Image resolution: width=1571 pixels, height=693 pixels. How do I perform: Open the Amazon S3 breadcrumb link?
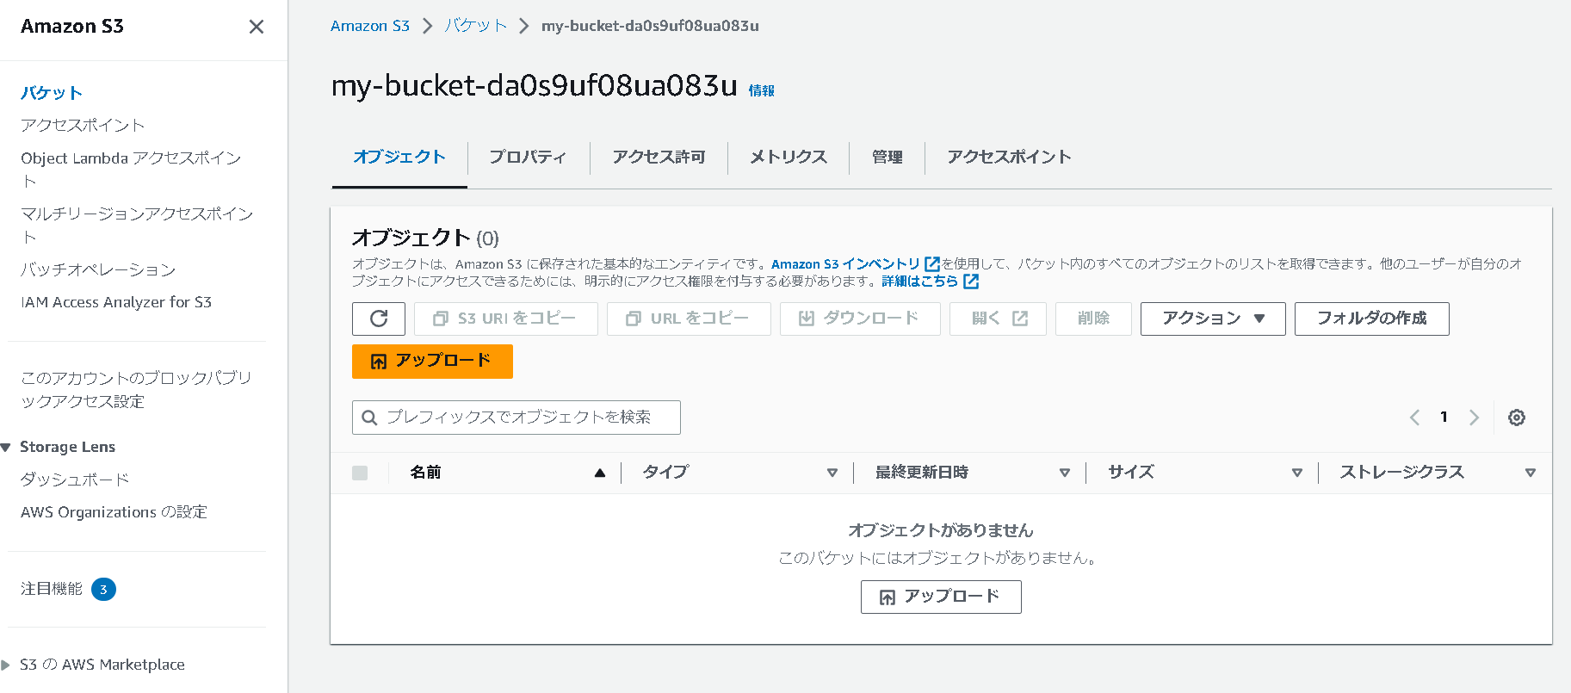tap(370, 26)
